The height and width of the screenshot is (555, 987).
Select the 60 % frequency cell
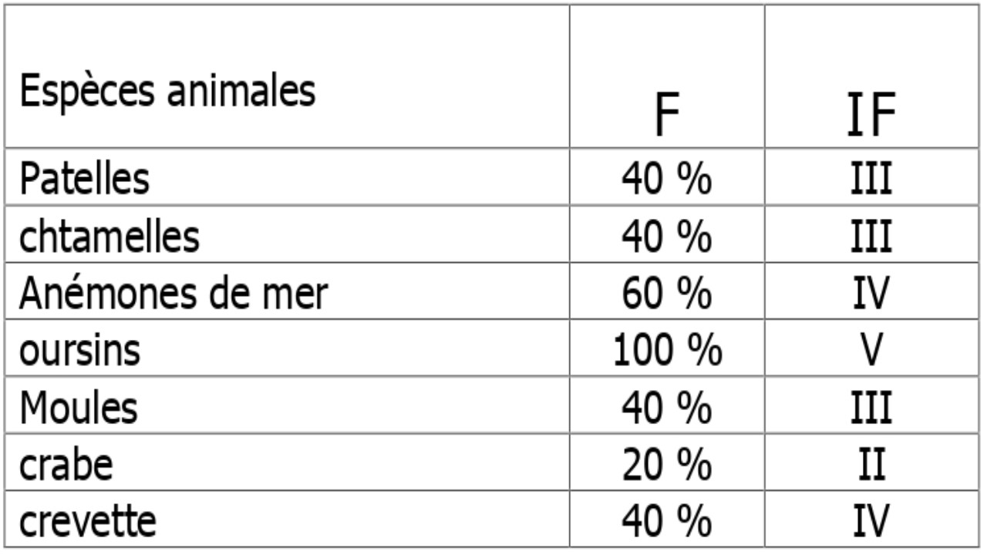[x=666, y=294]
